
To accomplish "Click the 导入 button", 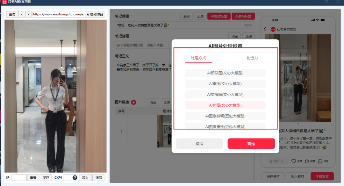I will [x=85, y=178].
